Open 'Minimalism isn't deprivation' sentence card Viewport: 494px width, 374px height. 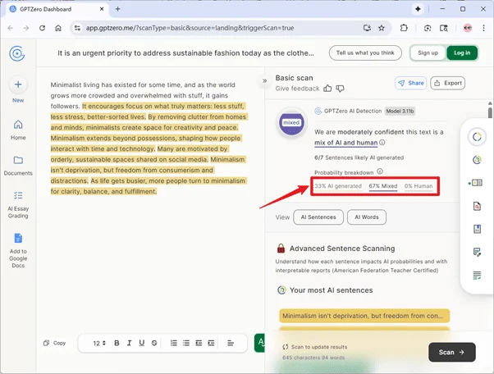point(364,316)
